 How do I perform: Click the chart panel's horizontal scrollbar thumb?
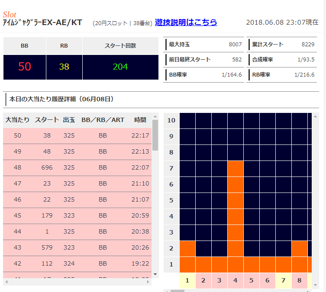coord(178,291)
